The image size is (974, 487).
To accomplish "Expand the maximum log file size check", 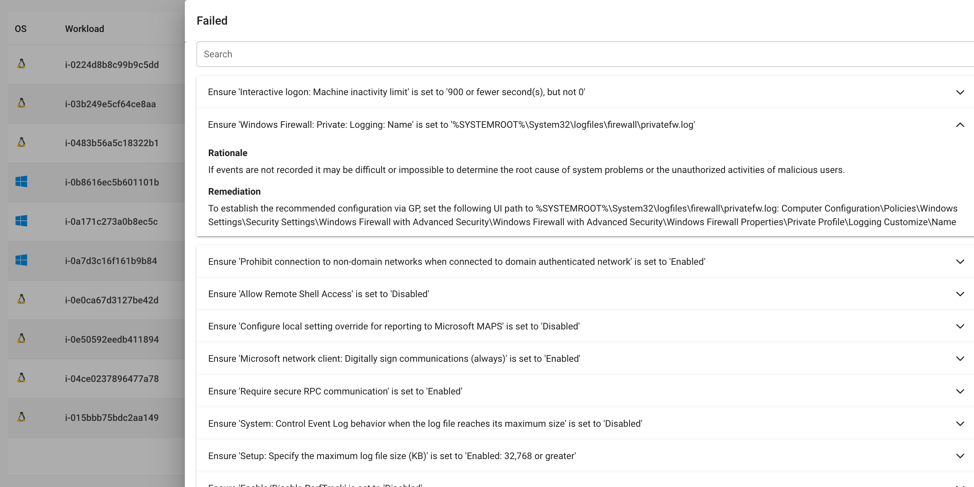I will (960, 456).
